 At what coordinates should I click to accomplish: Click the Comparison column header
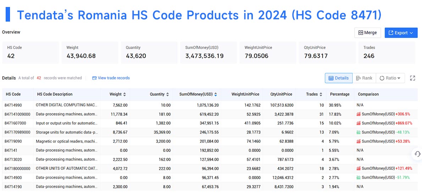[368, 94]
